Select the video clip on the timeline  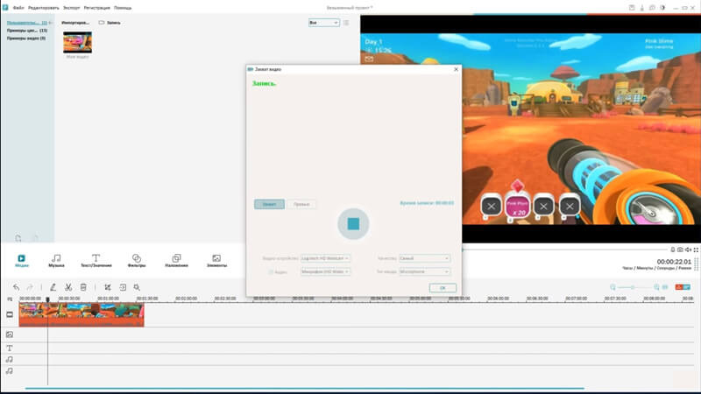click(x=81, y=314)
